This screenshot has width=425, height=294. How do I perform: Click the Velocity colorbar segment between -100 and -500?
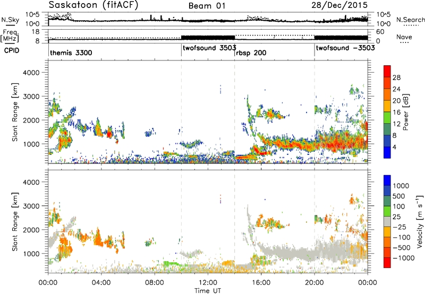coord(387,242)
